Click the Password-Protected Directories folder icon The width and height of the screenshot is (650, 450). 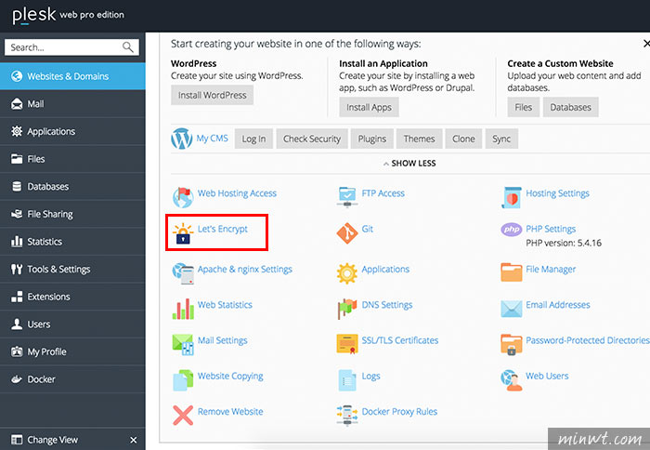[x=511, y=345]
